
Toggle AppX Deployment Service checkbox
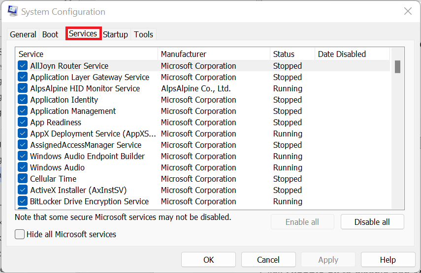point(23,133)
